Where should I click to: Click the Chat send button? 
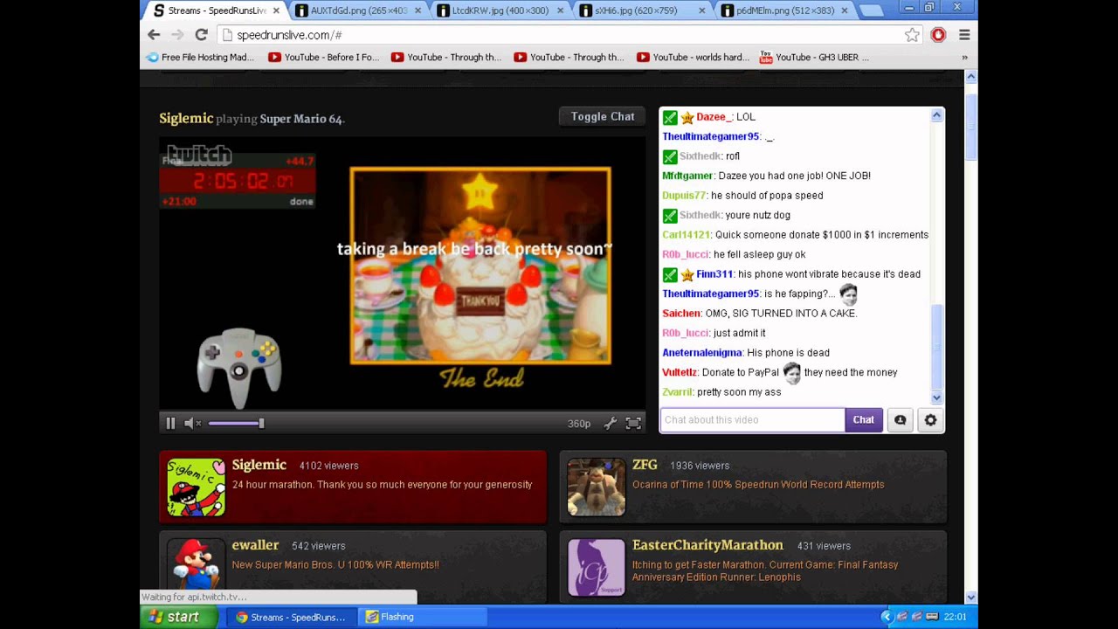pos(864,419)
